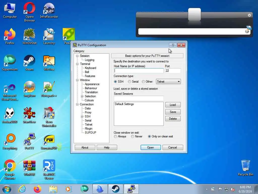
Task: Click the muted volume tray icon
Action: pyautogui.click(x=233, y=189)
